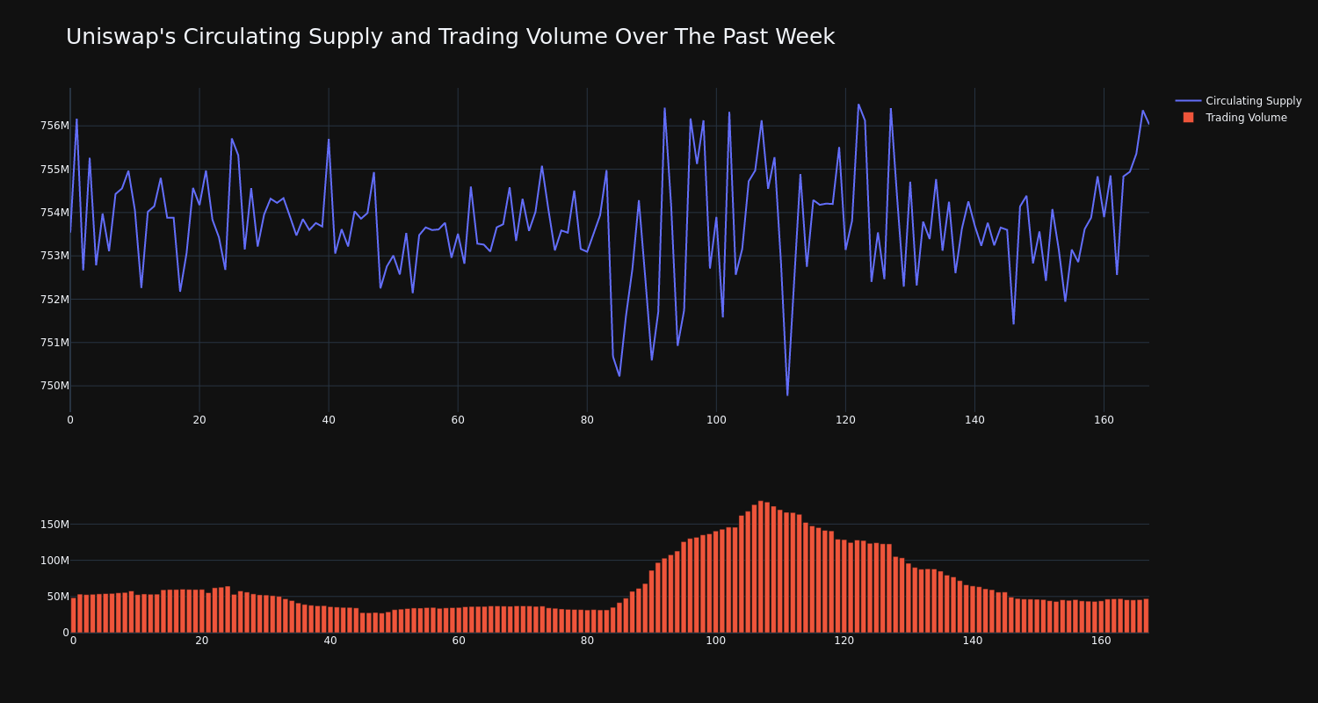Click the 140 tick on volume chart x-axis
The height and width of the screenshot is (703, 1318).
[973, 641]
